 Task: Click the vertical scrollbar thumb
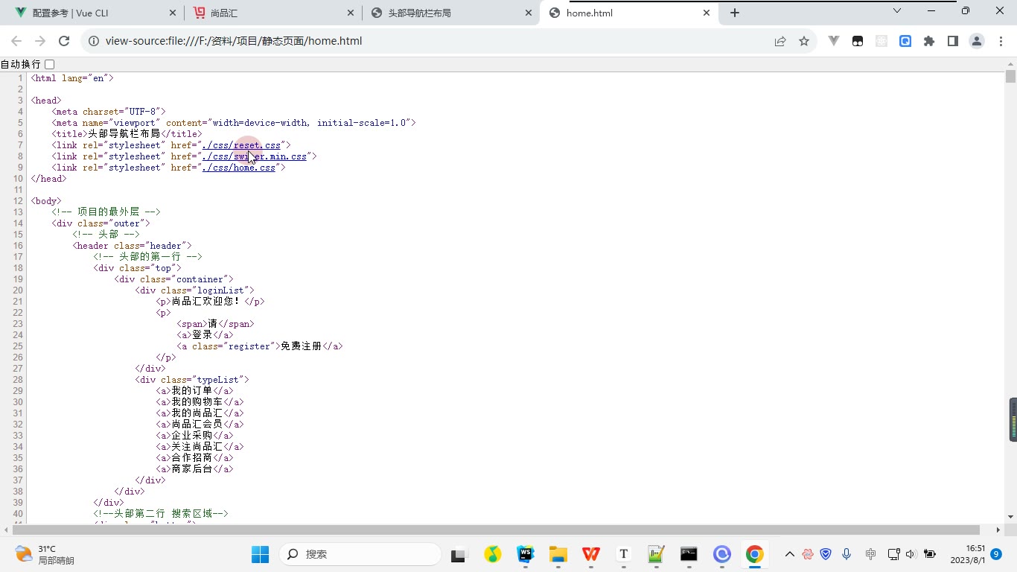pyautogui.click(x=1010, y=77)
